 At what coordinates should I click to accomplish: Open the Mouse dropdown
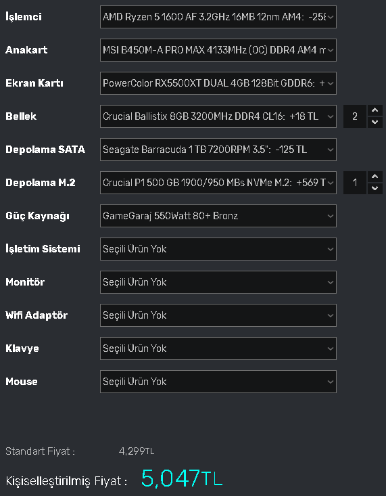tap(218, 382)
